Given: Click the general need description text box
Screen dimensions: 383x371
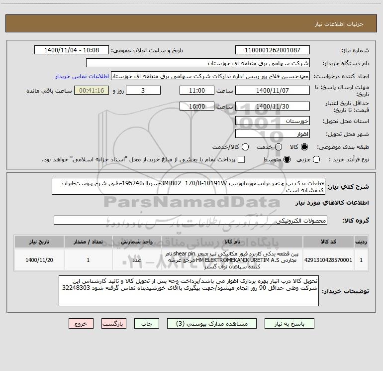Looking at the screenshot, I should (189, 186).
